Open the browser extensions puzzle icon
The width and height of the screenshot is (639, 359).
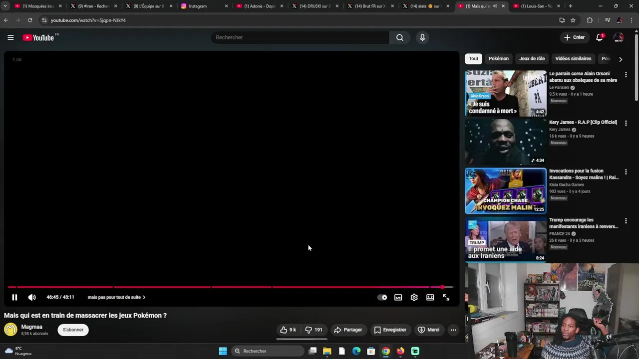click(590, 20)
